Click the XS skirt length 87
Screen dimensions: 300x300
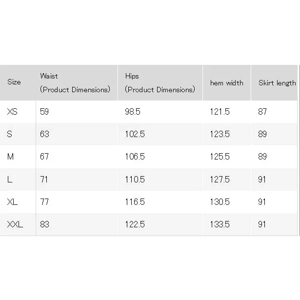[262, 112]
